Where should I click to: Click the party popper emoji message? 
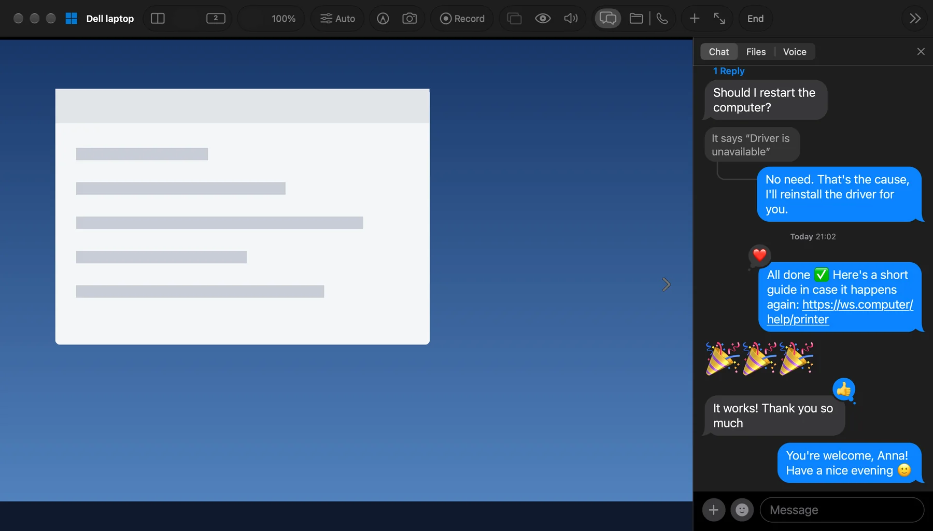(x=759, y=358)
